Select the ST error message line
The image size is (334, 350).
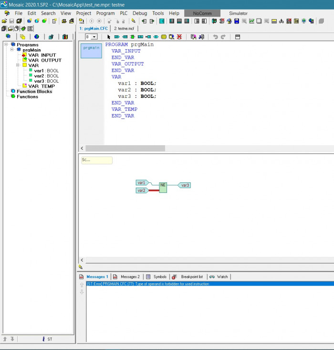pyautogui.click(x=191, y=284)
